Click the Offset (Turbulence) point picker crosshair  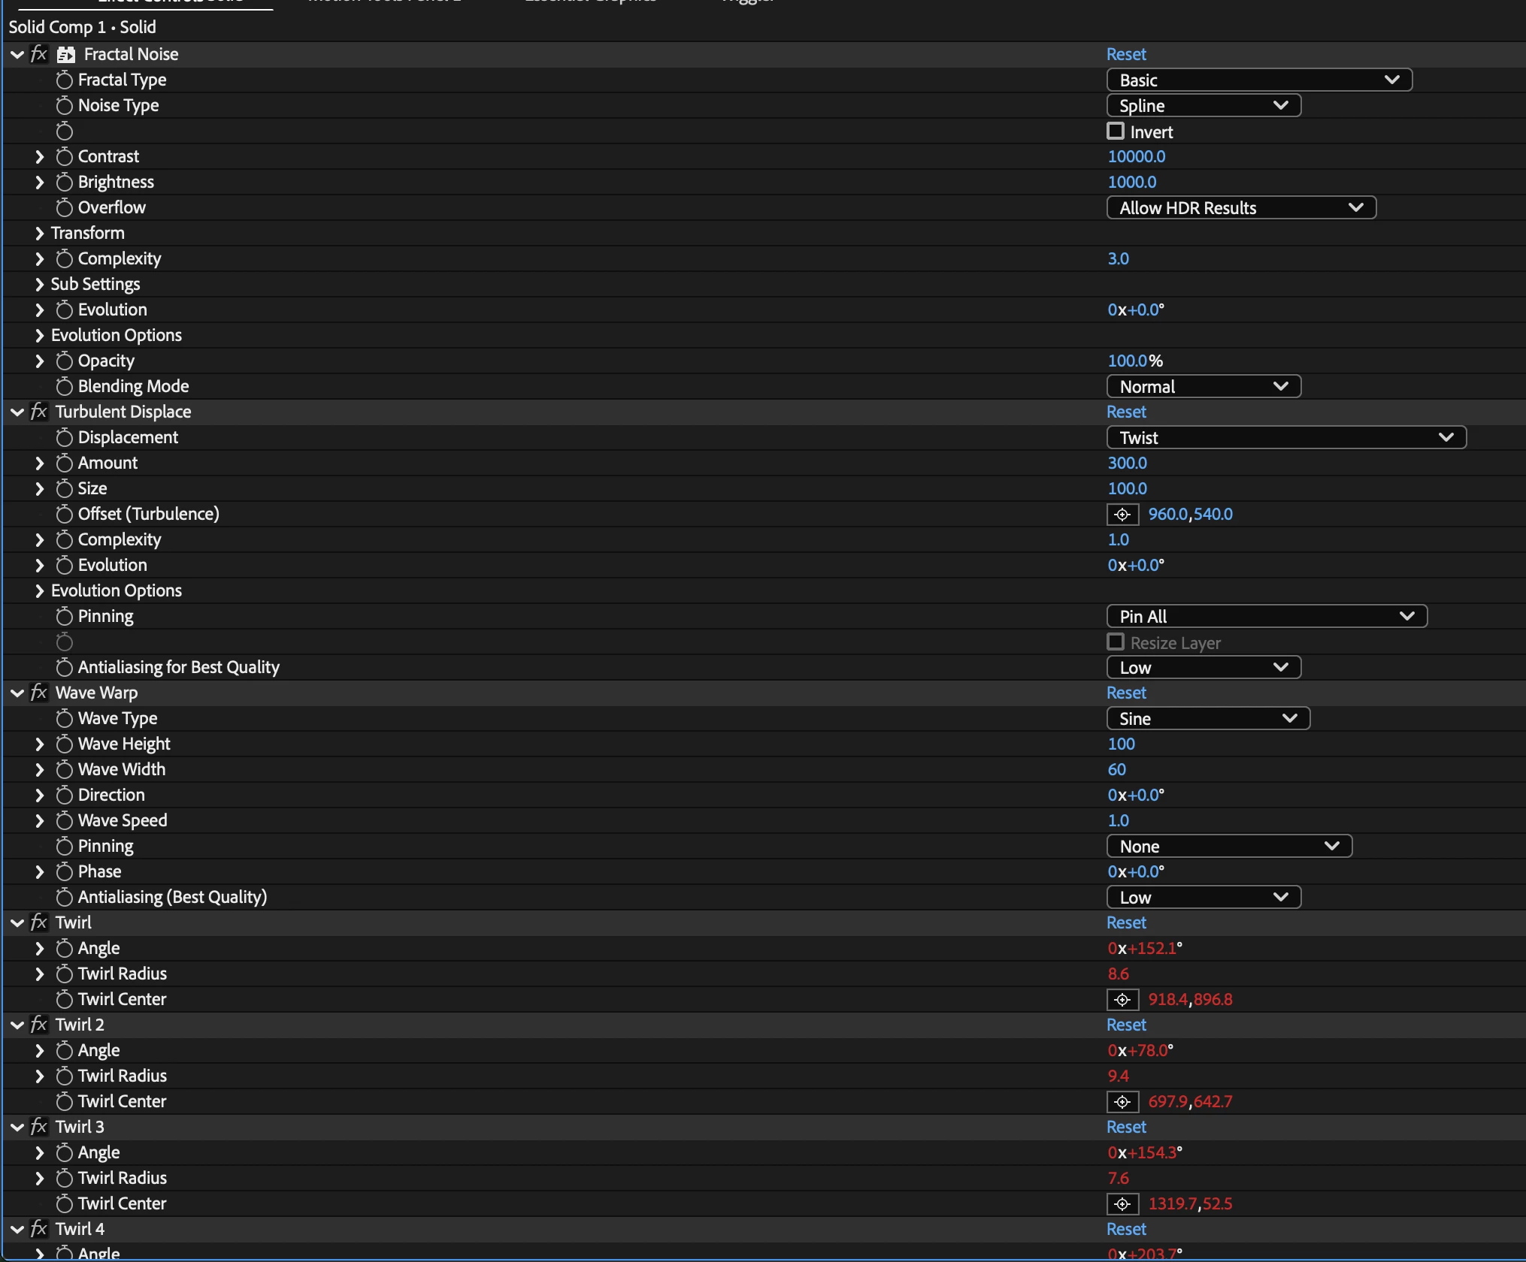click(1122, 515)
